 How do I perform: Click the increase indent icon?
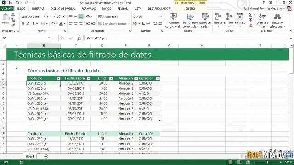(93, 24)
